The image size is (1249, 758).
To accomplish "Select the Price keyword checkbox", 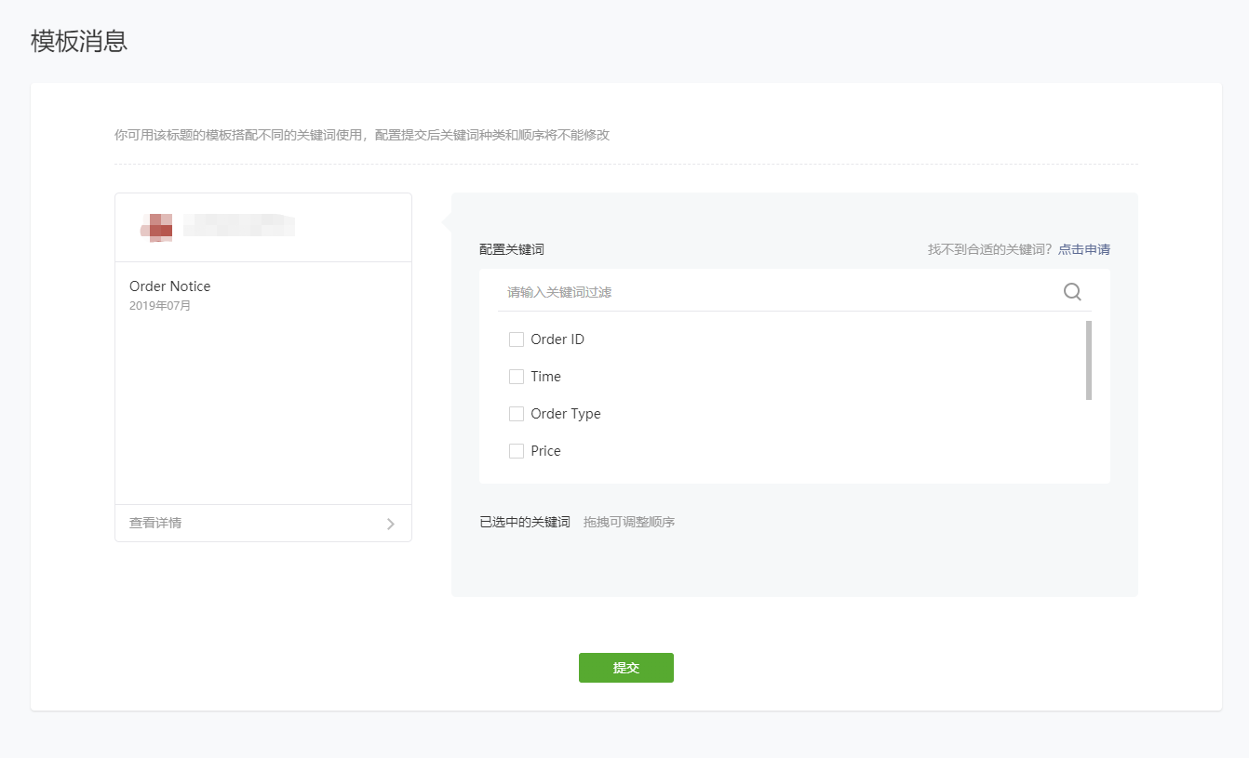I will [517, 451].
